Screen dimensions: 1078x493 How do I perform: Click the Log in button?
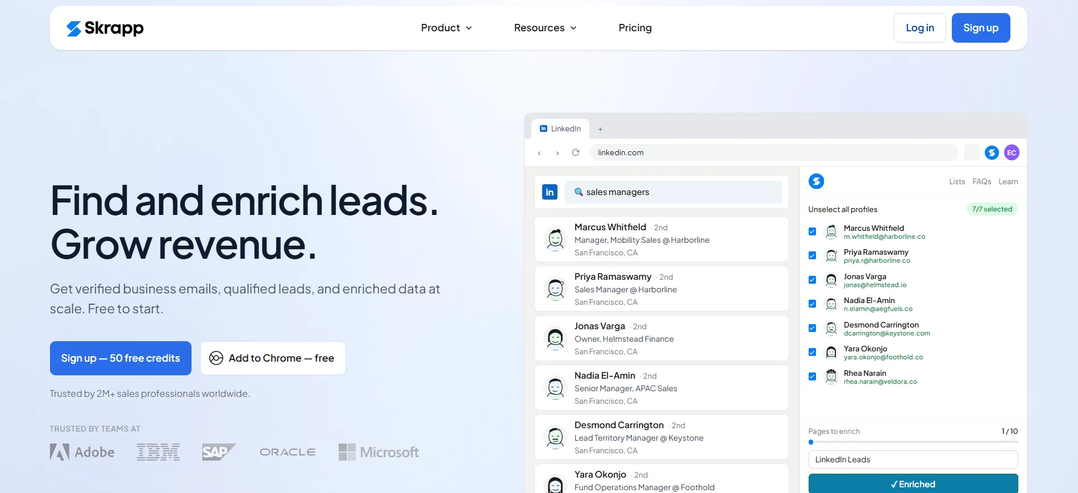tap(920, 28)
